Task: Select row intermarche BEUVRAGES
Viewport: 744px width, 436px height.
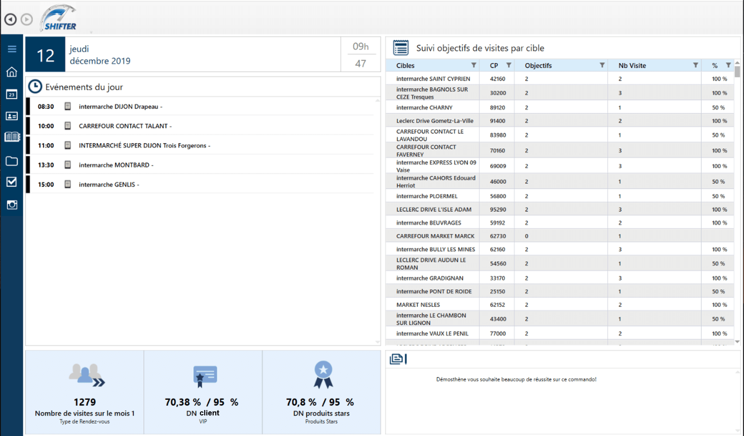Action: point(560,223)
